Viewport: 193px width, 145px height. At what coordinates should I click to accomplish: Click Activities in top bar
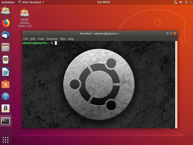8,2
